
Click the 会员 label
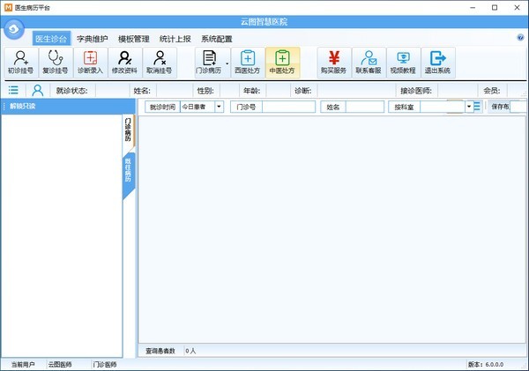[492, 91]
